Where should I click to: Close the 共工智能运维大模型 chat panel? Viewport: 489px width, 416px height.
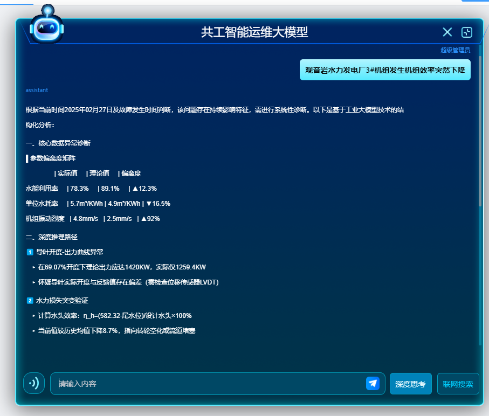coord(447,32)
